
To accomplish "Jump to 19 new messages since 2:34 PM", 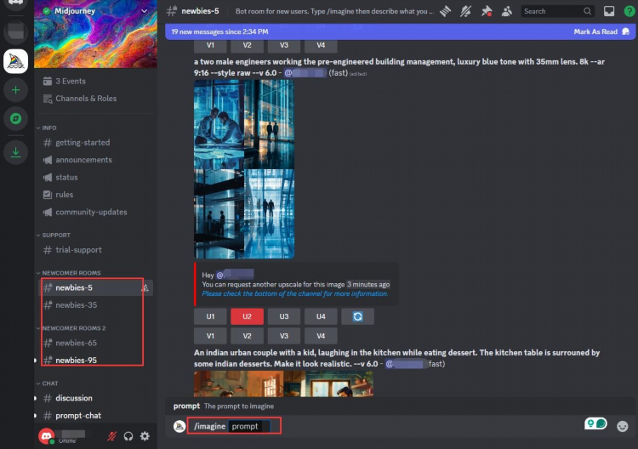I will pyautogui.click(x=219, y=31).
